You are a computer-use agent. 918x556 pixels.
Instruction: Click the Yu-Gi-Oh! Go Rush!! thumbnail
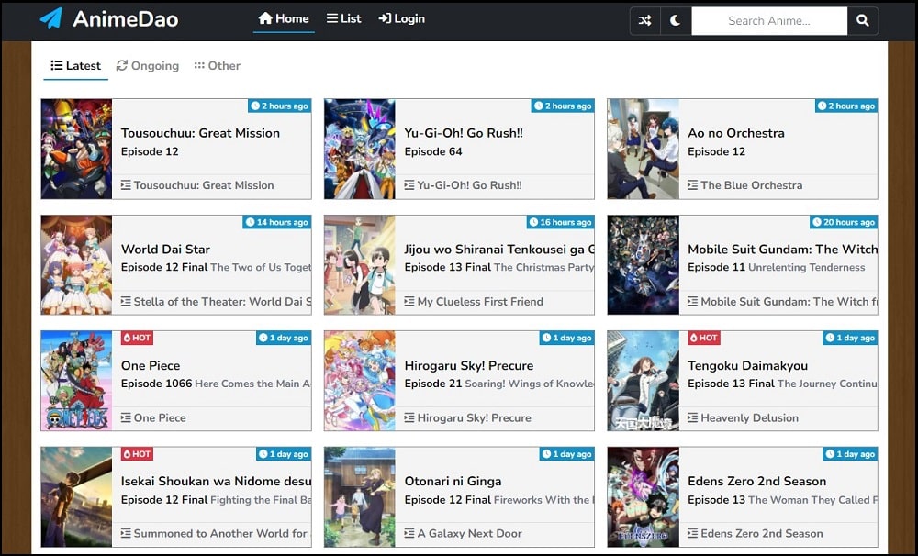click(360, 149)
